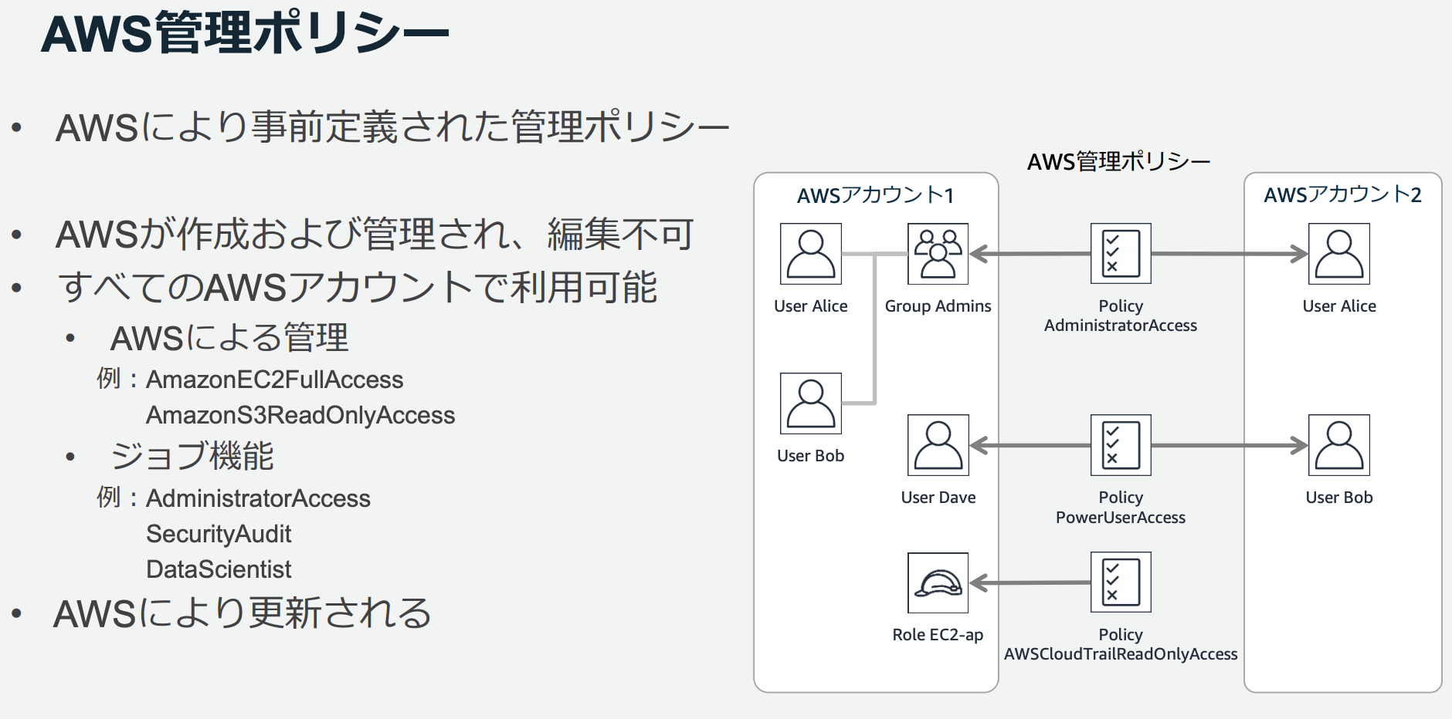Click the User Bob icon in AWSアカウント1
Viewport: 1452px width, 719px height.
pyautogui.click(x=810, y=403)
